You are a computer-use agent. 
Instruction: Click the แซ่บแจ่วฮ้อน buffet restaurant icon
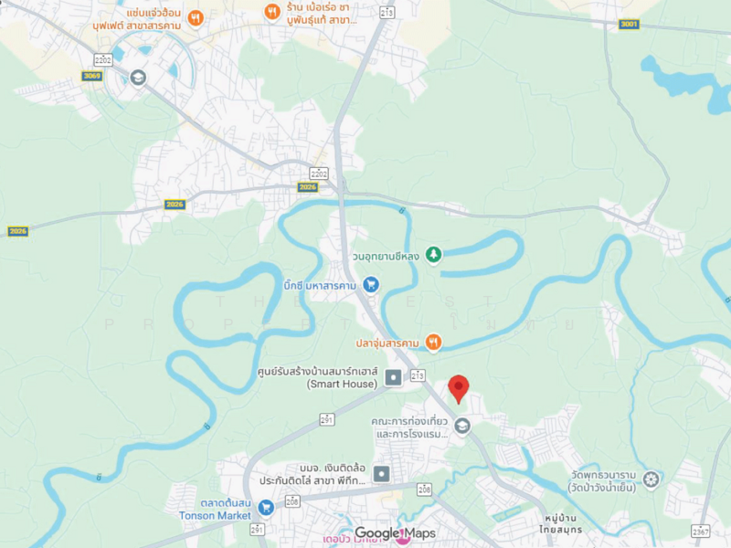pyautogui.click(x=196, y=18)
